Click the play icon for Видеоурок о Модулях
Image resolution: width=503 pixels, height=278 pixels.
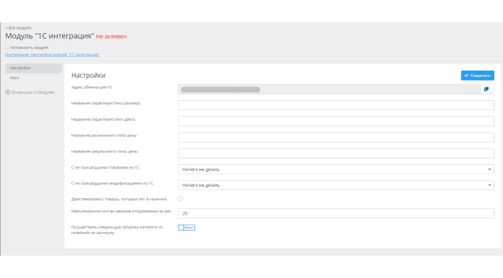8,92
